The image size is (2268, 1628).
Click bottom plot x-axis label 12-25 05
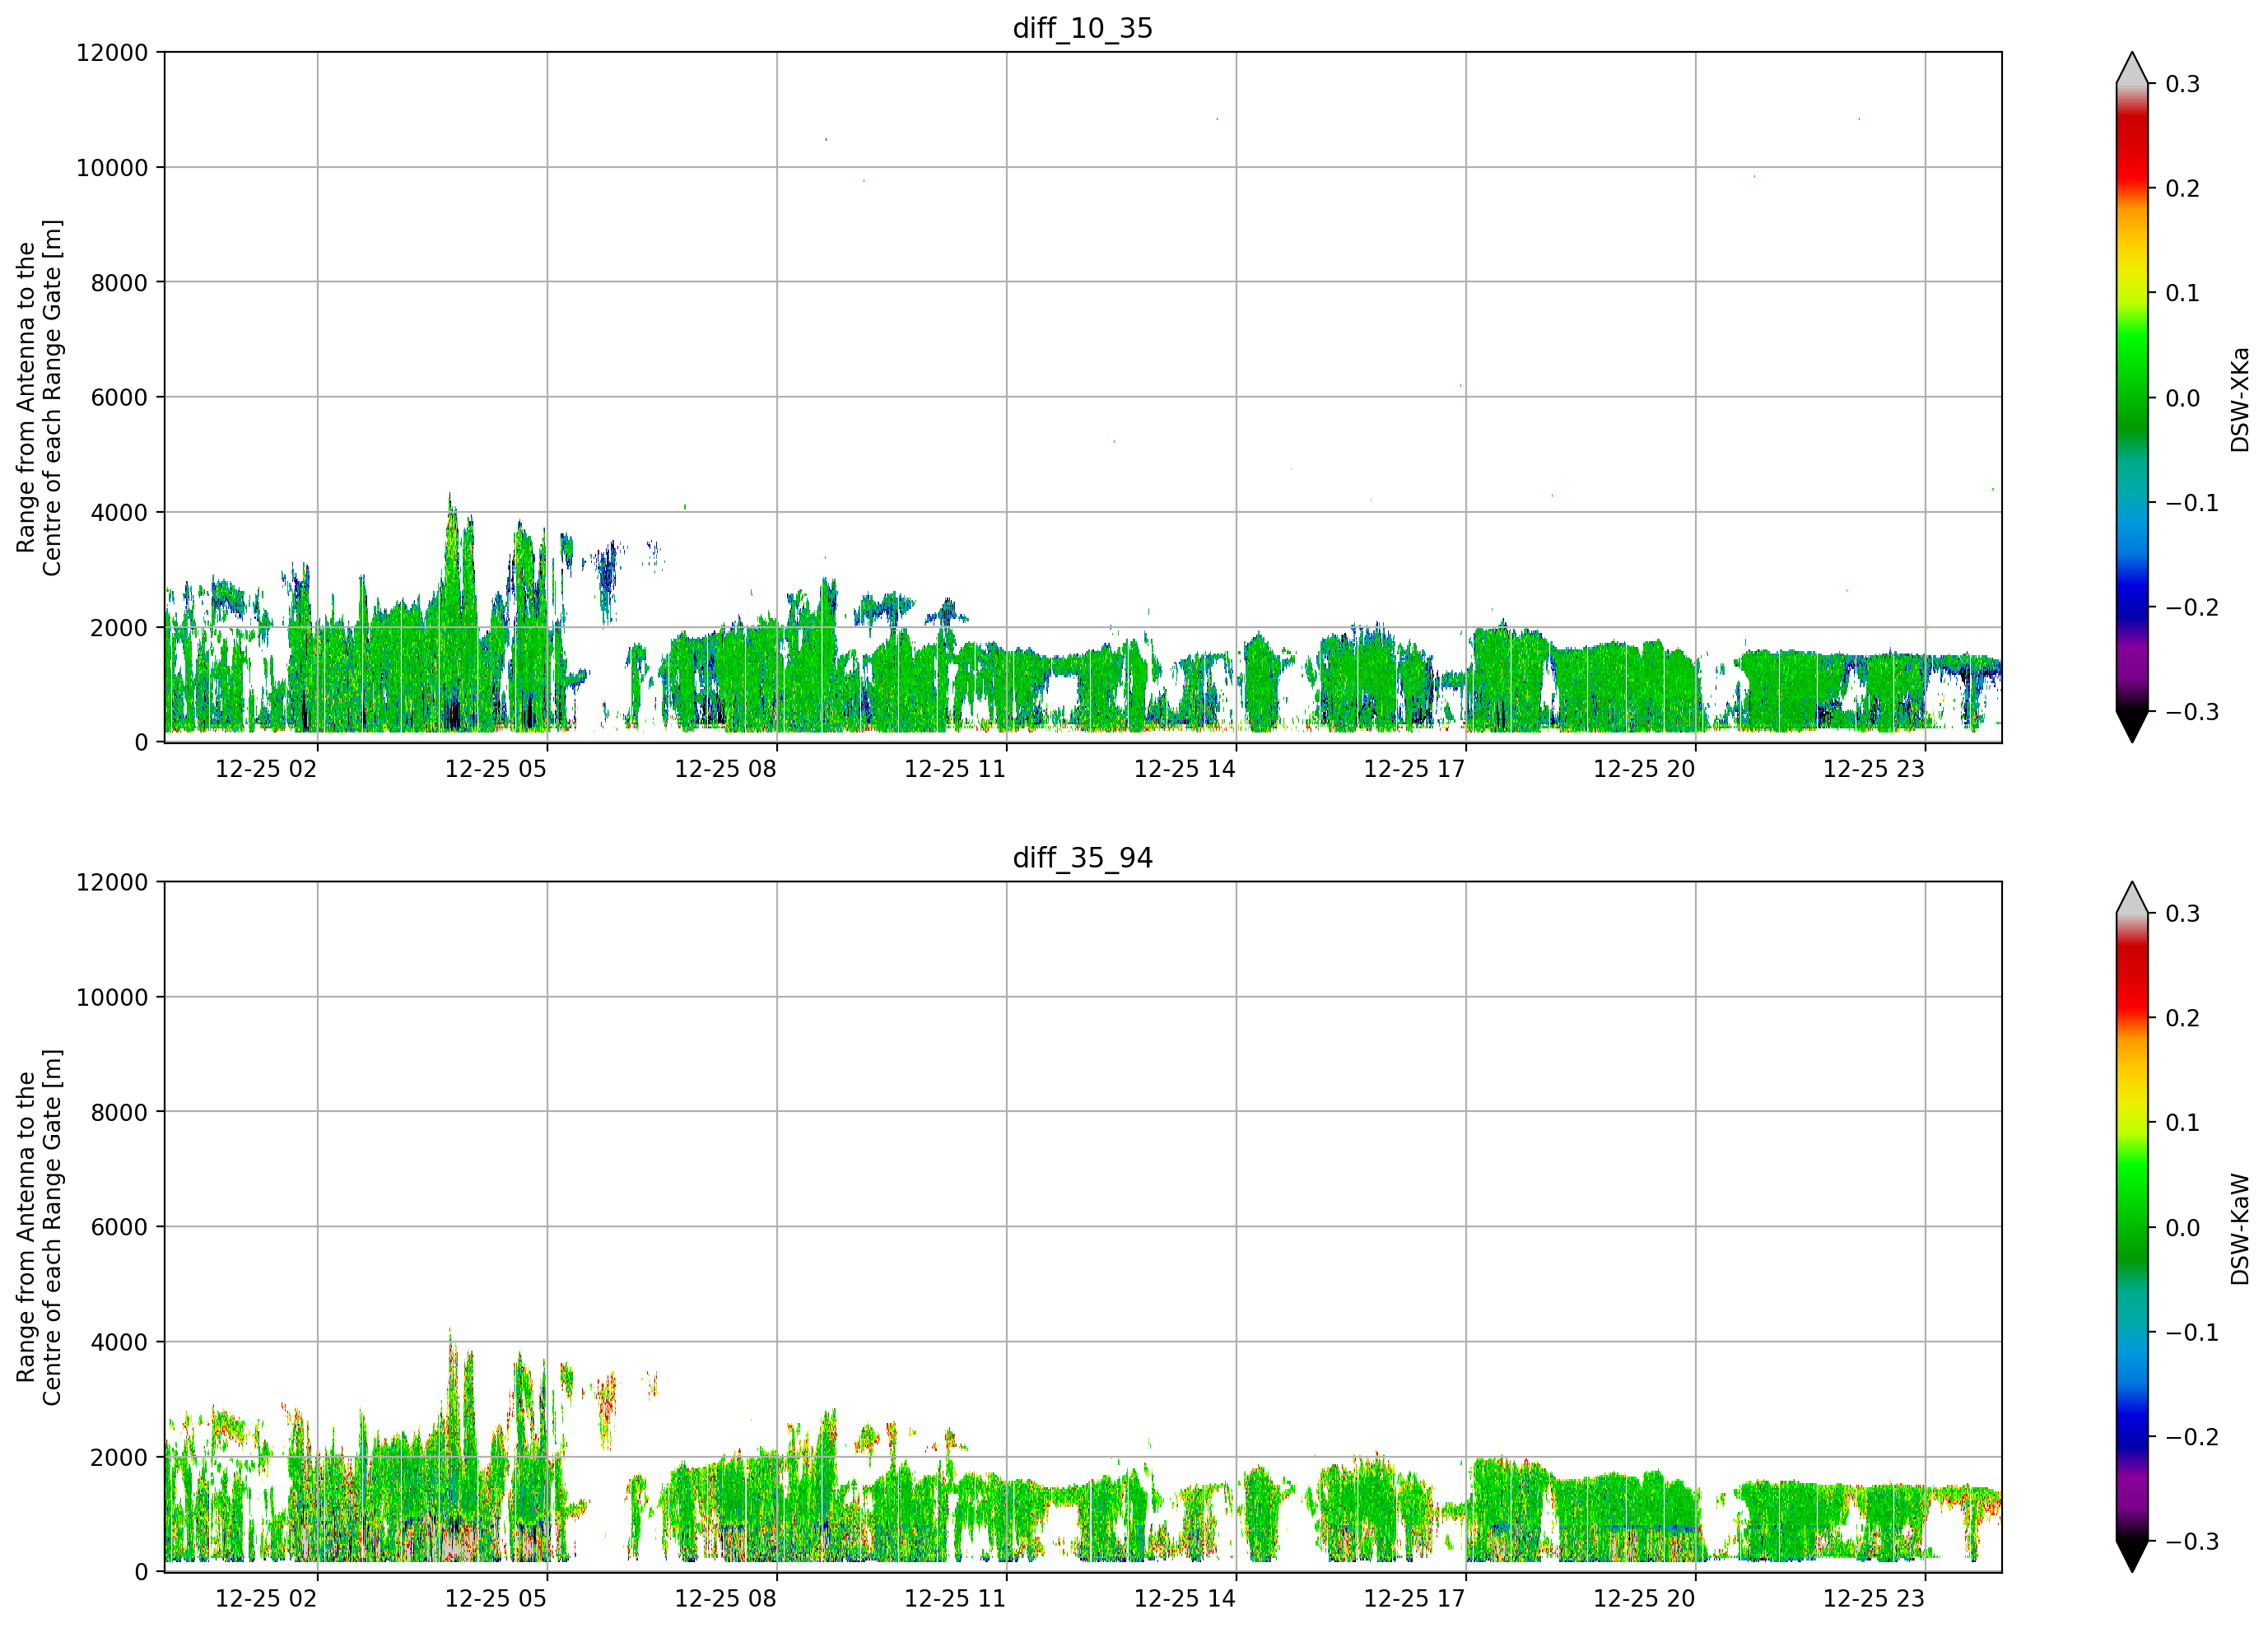(x=496, y=1599)
